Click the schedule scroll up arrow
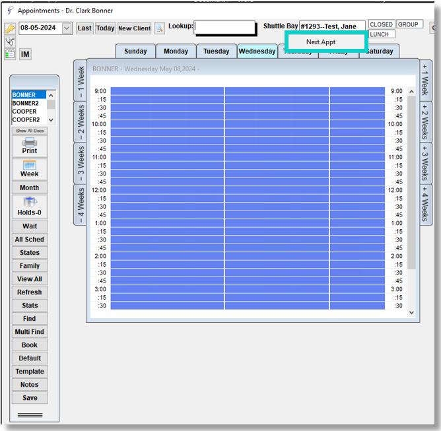The image size is (441, 431). point(411,92)
